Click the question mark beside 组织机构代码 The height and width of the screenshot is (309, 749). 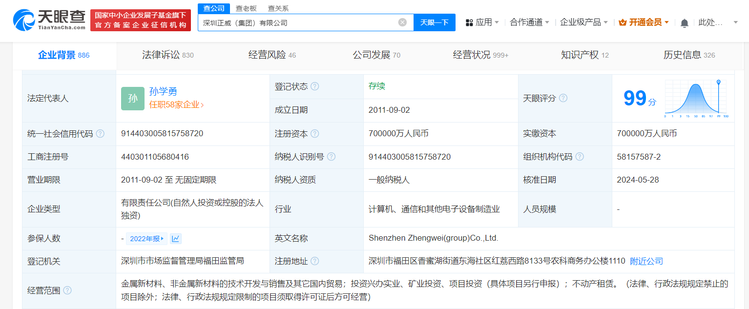580,156
